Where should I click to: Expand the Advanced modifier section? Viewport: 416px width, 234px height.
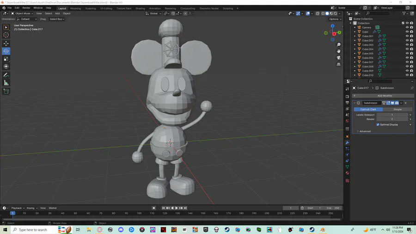[363, 131]
